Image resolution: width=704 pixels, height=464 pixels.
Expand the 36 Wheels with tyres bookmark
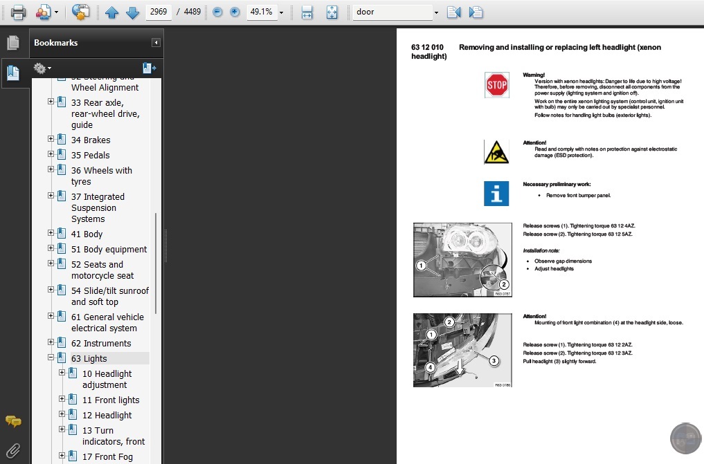[x=51, y=169]
